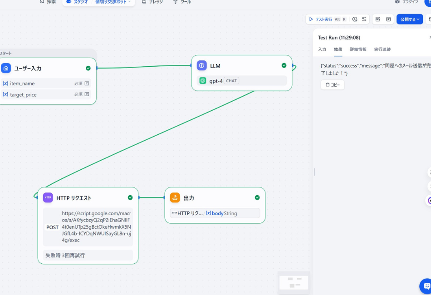The image size is (431, 295).
Task: Click the orange 出力 node icon
Action: point(175,197)
